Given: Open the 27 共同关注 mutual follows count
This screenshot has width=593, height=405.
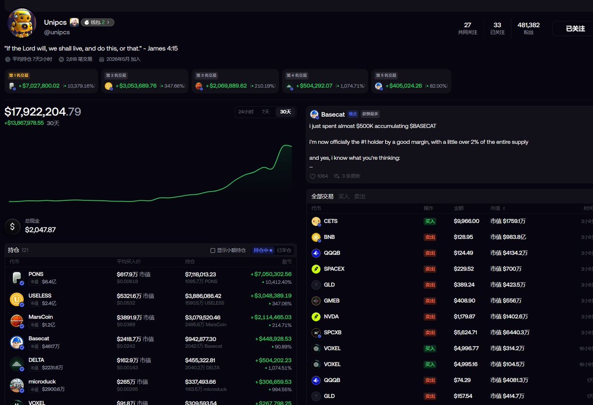Looking at the screenshot, I should [x=467, y=28].
